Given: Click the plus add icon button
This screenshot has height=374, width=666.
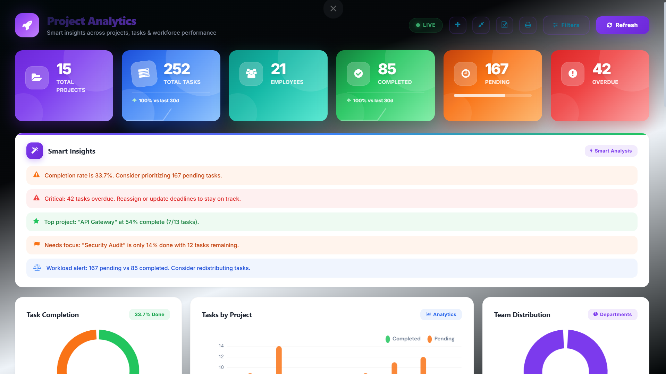Looking at the screenshot, I should [457, 25].
